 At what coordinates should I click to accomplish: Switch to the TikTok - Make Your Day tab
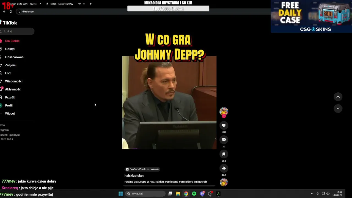[61, 4]
